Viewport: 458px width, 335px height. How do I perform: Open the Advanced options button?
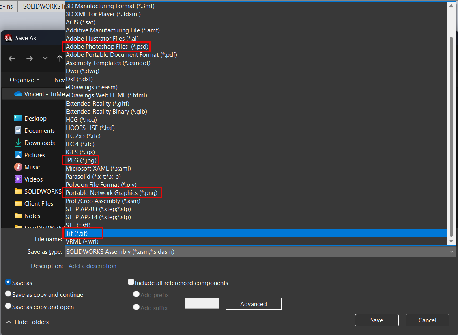253,304
